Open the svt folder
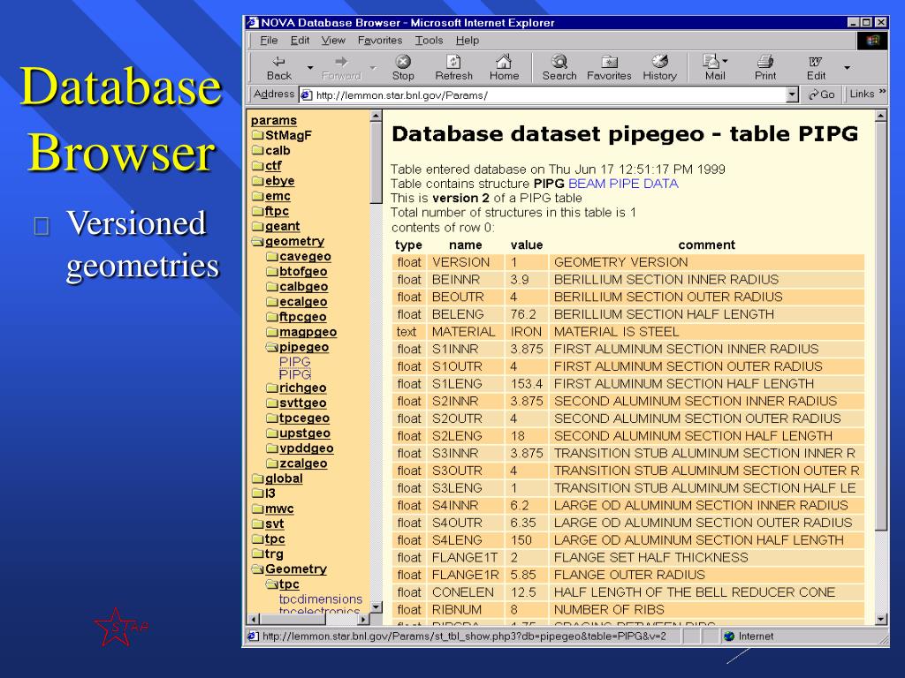This screenshot has height=678, width=905. coord(269,524)
